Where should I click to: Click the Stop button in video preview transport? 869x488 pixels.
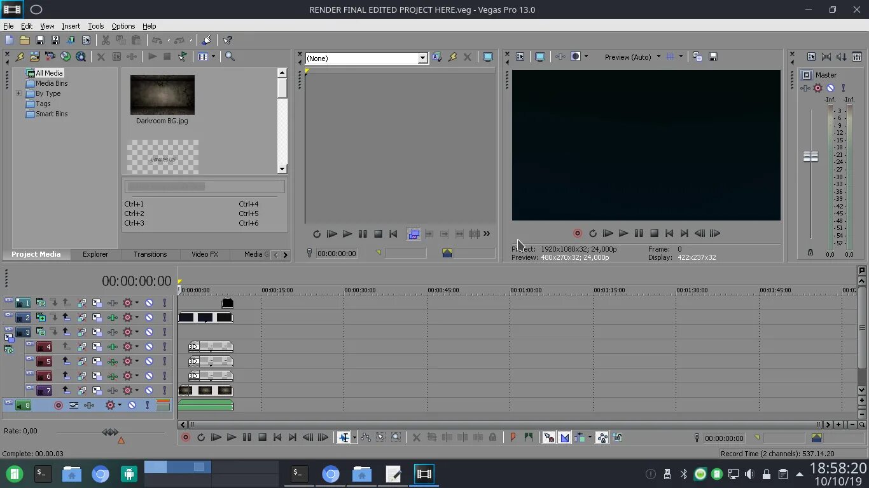[x=654, y=233]
